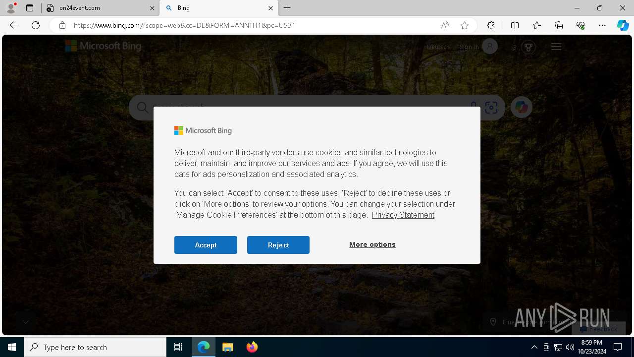Refresh the Bing page
The width and height of the screenshot is (634, 357).
(36, 25)
